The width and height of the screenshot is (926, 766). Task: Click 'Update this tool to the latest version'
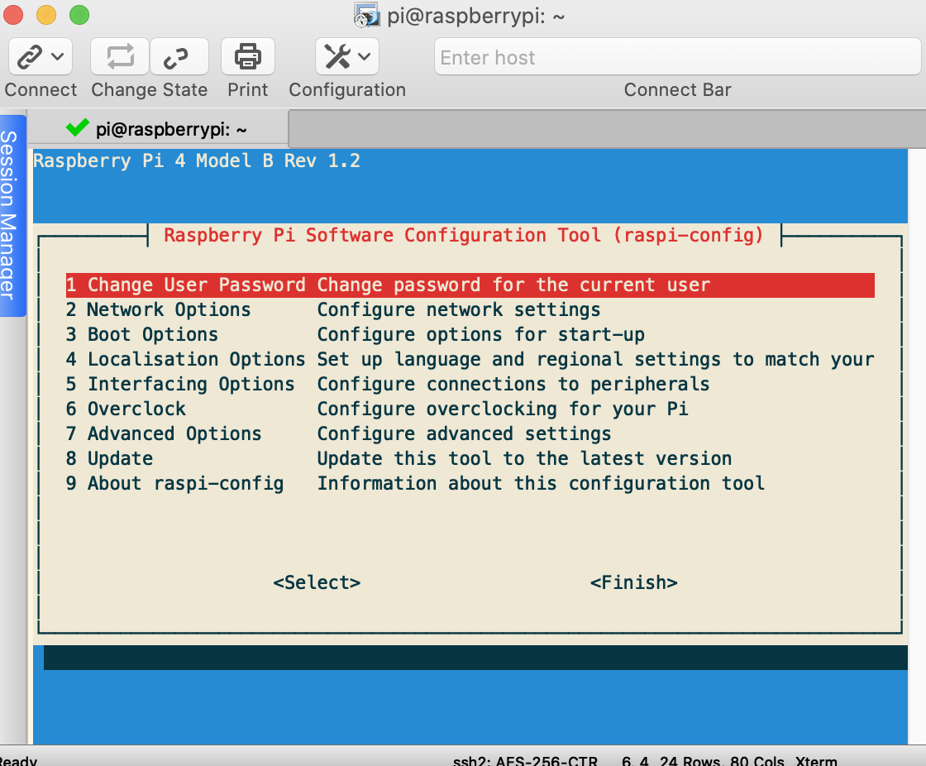point(524,458)
